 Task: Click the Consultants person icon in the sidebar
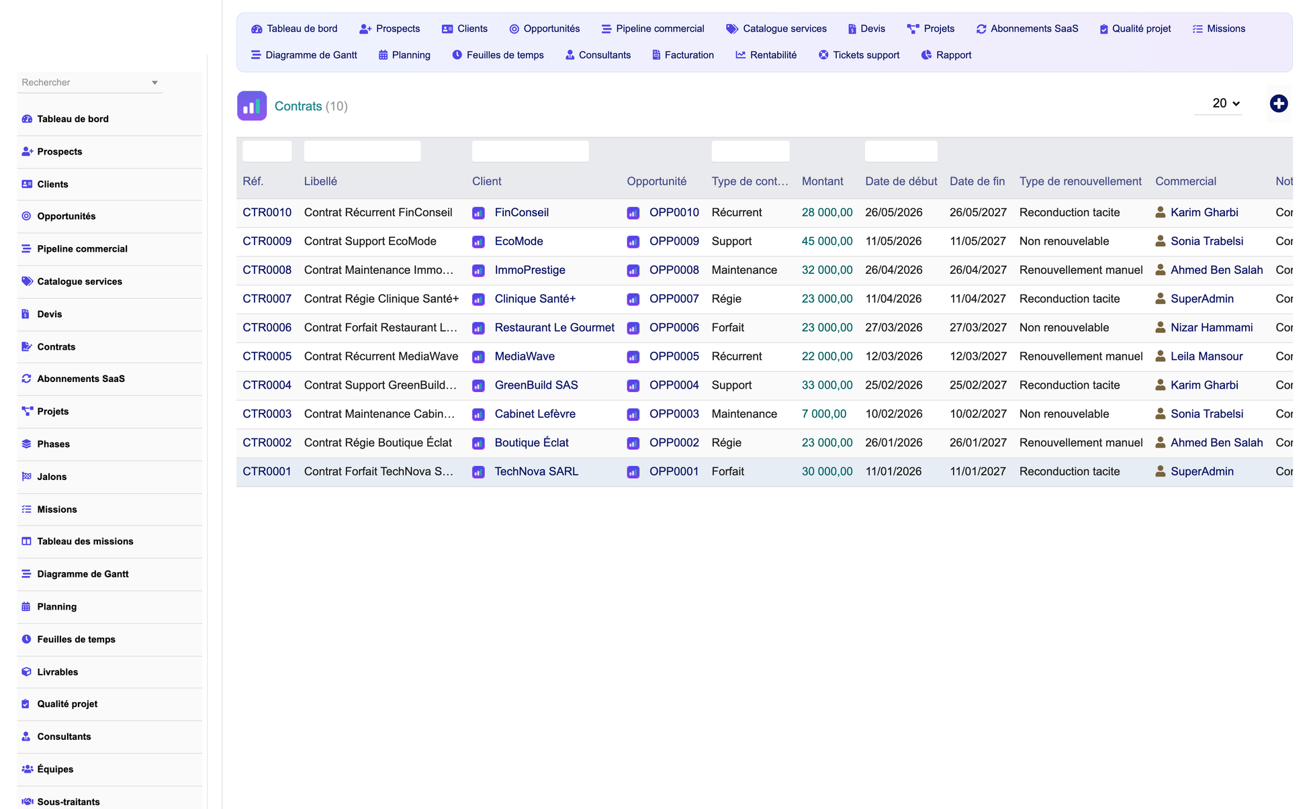click(26, 736)
